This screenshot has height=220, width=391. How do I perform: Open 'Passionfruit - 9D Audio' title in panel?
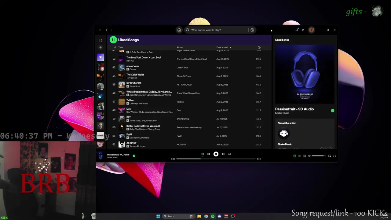[294, 109]
